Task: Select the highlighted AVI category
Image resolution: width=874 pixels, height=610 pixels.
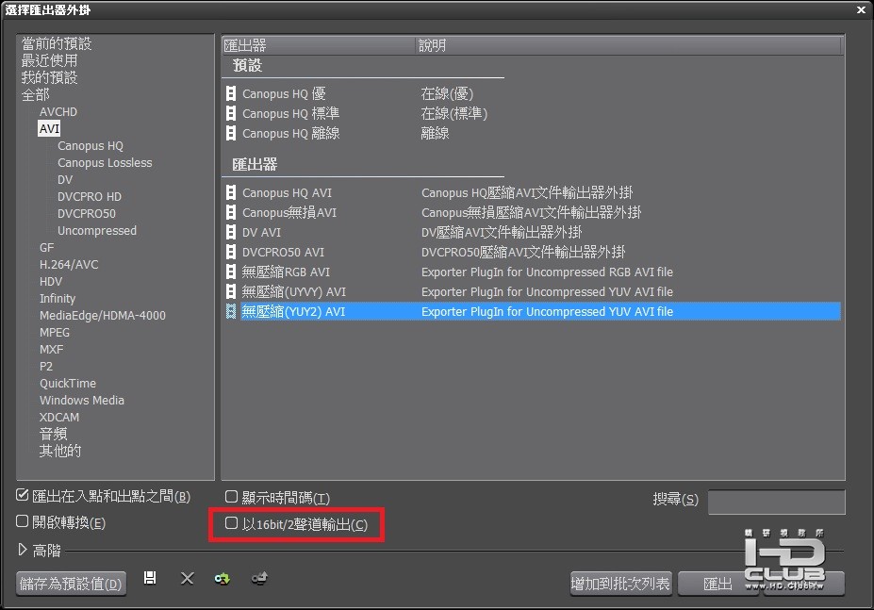Action: 49,129
